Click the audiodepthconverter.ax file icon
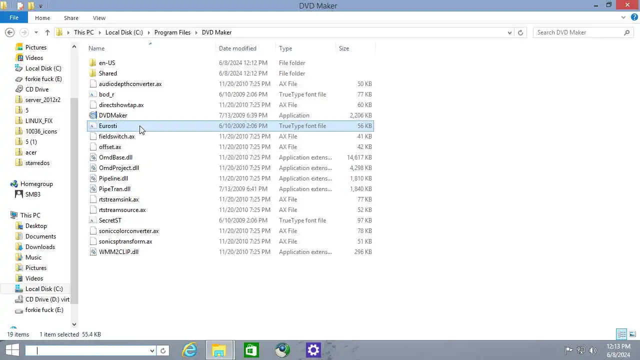The height and width of the screenshot is (360, 640). click(x=92, y=84)
